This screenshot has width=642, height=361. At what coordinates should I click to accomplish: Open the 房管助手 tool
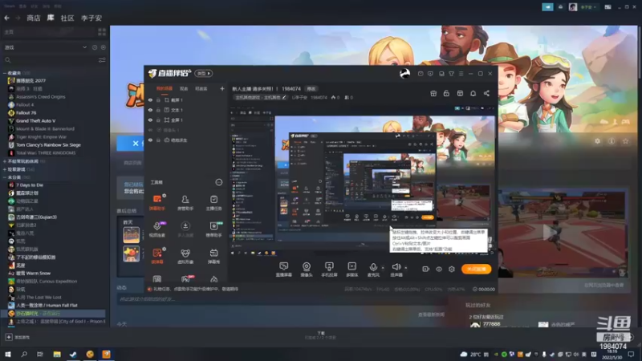tap(185, 203)
